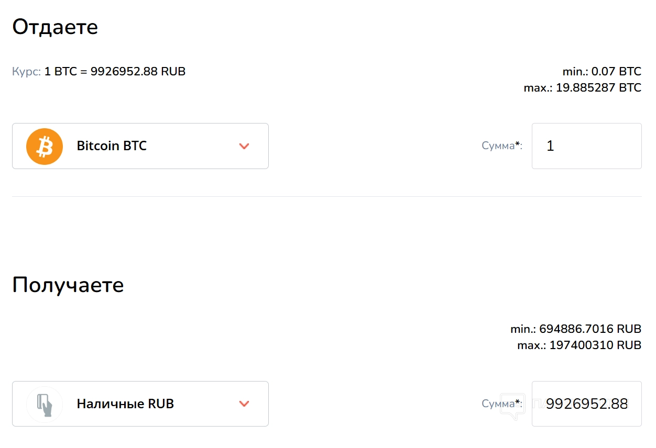Click the faint speech bubble watermark icon
This screenshot has width=656, height=448.
[x=512, y=407]
